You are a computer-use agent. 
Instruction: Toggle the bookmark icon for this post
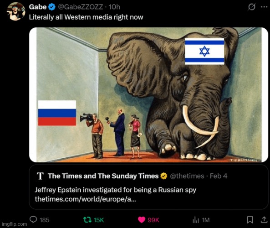[x=250, y=220]
